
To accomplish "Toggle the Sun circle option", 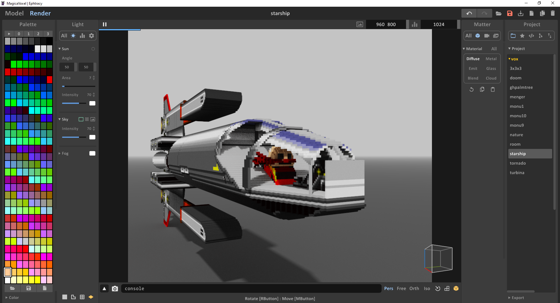I will pyautogui.click(x=93, y=49).
